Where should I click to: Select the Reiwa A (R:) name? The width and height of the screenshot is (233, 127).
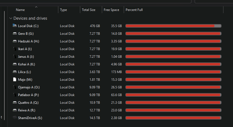[27, 110]
